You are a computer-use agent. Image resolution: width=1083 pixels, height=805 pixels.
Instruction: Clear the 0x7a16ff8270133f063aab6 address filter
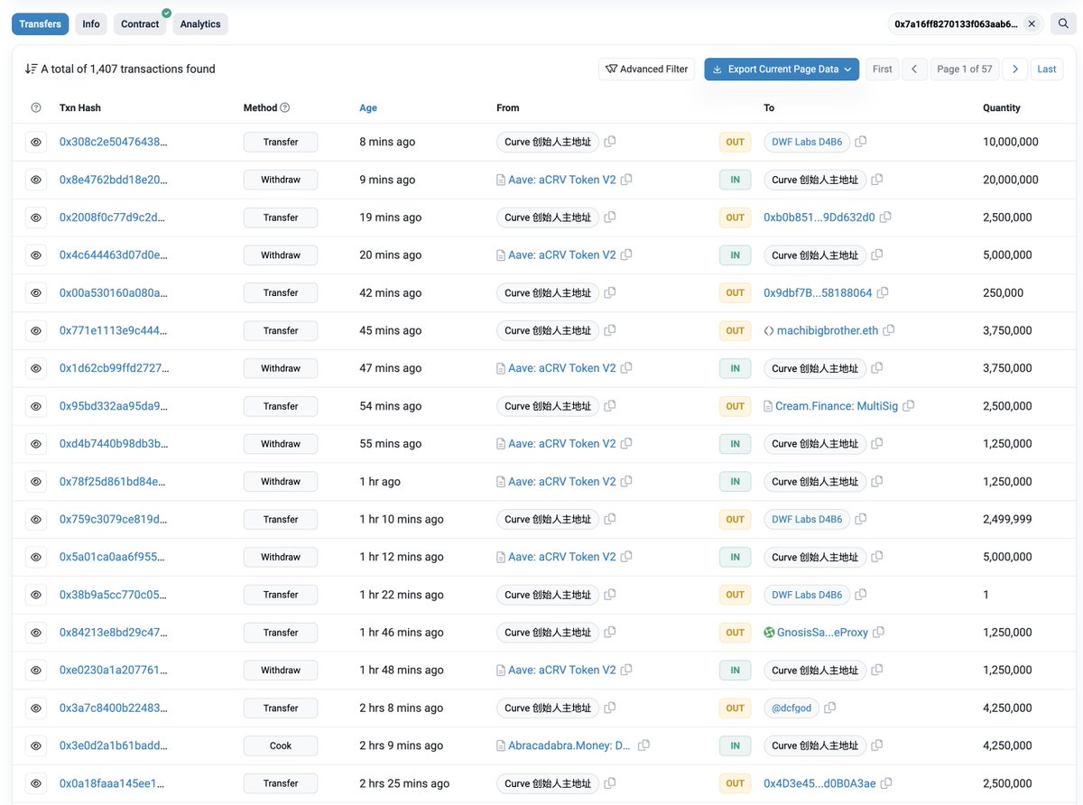1032,23
